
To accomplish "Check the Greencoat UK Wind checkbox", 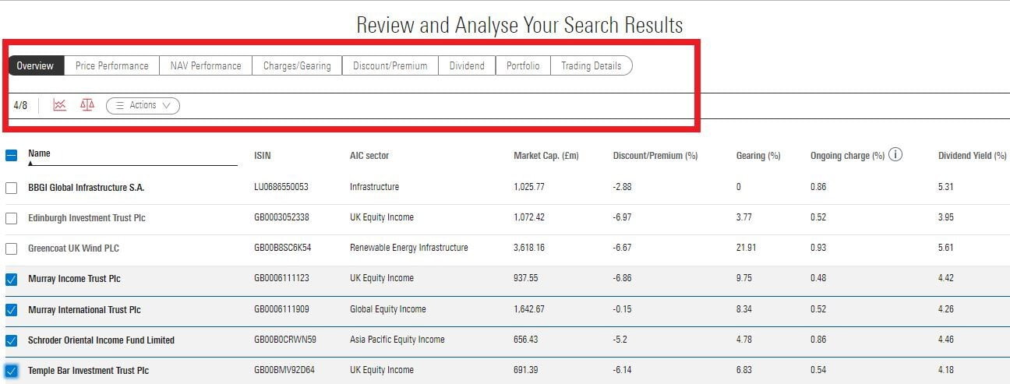I will coord(12,248).
